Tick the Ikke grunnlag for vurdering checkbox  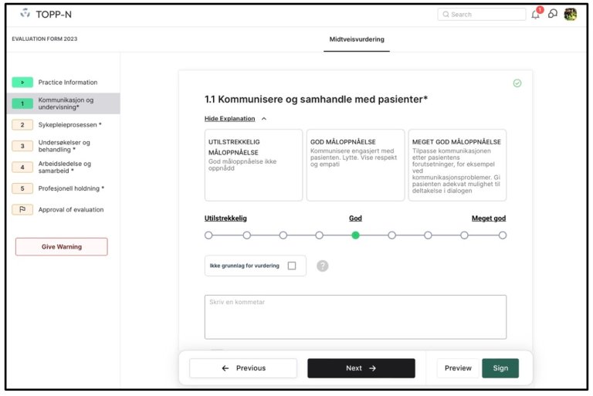click(x=292, y=266)
